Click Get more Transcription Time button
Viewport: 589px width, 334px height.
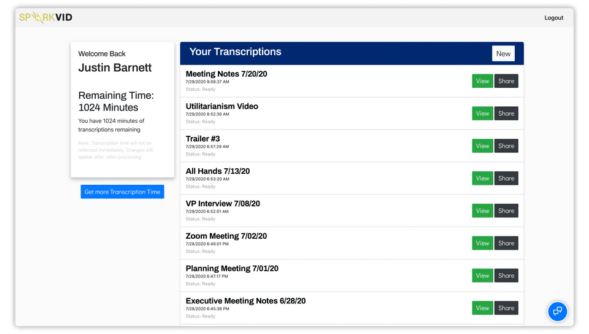(x=122, y=192)
